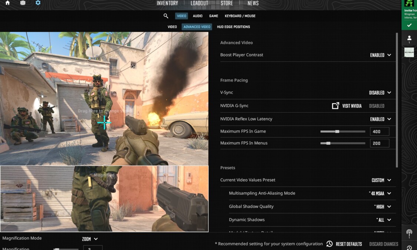Viewport: 417px width, 250px height.
Task: Switch to the Audio settings tab
Action: pyautogui.click(x=198, y=16)
